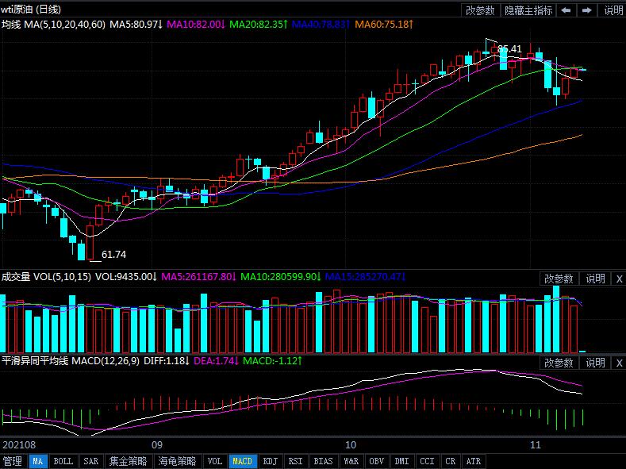Select the RSI indicator tab

tap(295, 461)
